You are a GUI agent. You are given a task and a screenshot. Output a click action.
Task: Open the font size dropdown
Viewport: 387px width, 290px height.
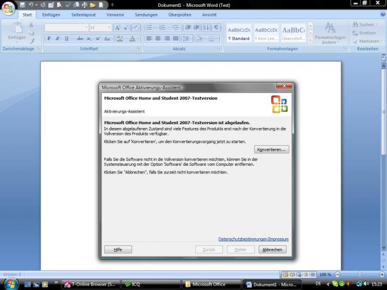point(109,28)
